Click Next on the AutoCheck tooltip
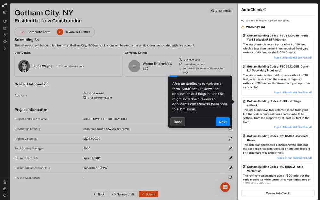320x200 pixels. pyautogui.click(x=223, y=122)
